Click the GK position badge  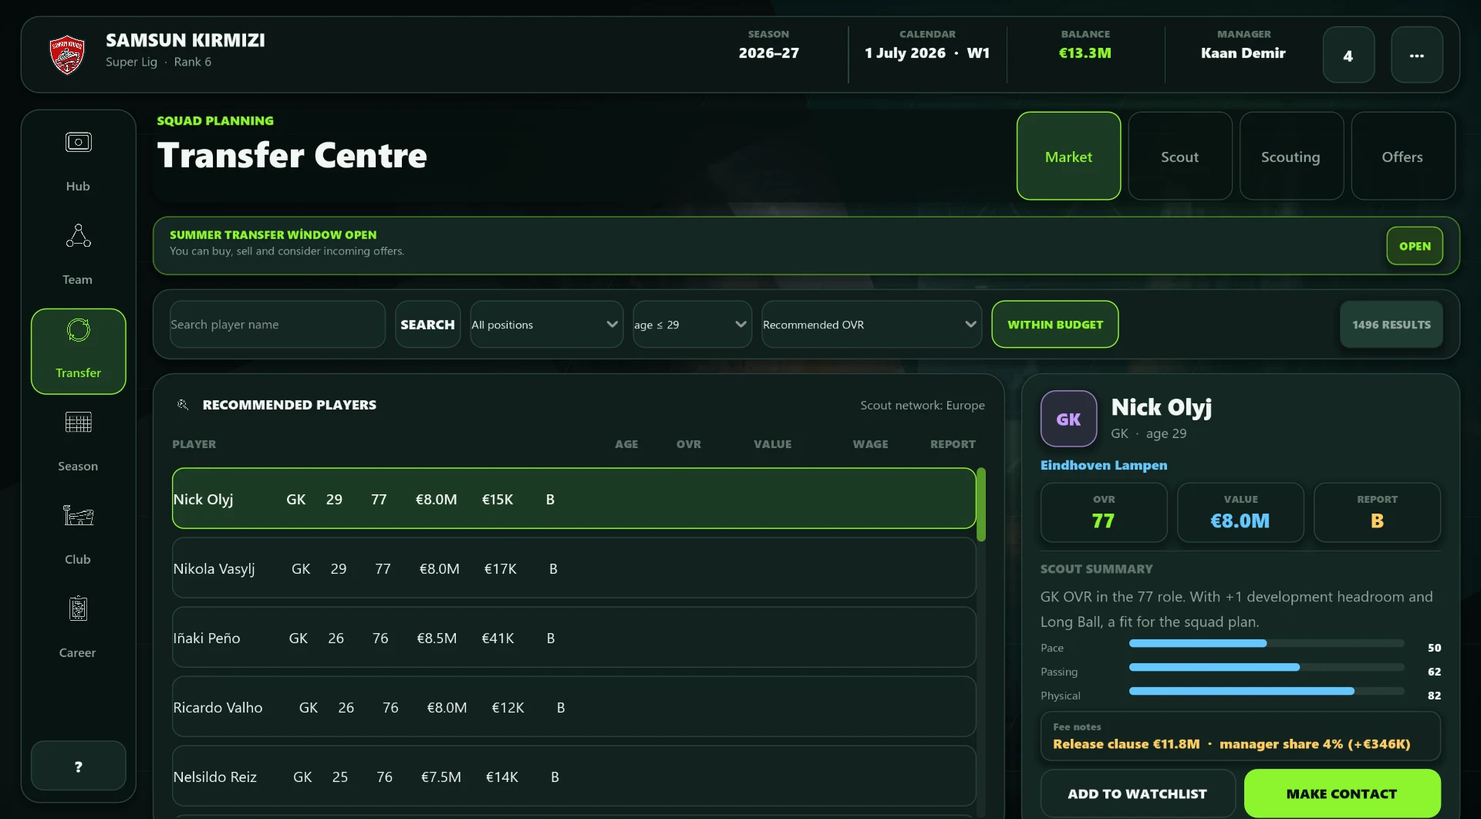1068,419
